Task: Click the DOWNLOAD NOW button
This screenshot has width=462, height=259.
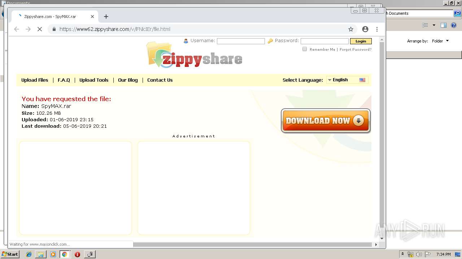Action: [326, 121]
